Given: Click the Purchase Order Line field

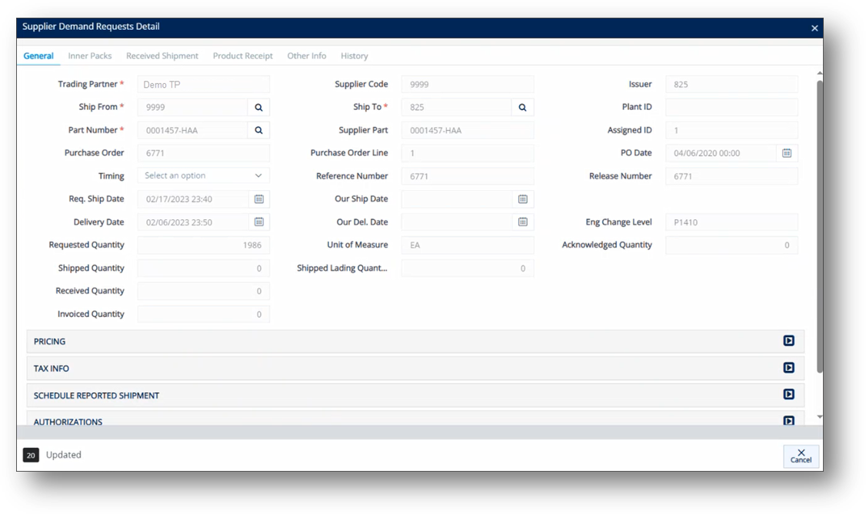Looking at the screenshot, I should coord(468,153).
